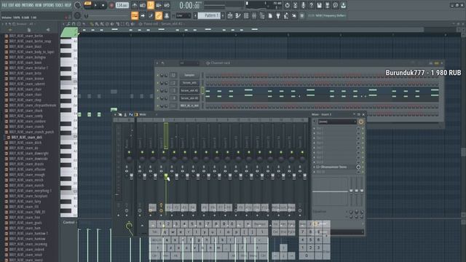Open the VIEW menu
Screen dimensions: 466x262
[39, 5]
